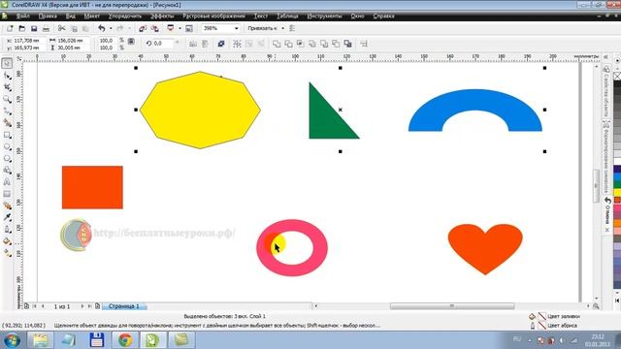The image size is (621, 349).
Task: Cut selection with scissors icon
Action: pos(62,28)
